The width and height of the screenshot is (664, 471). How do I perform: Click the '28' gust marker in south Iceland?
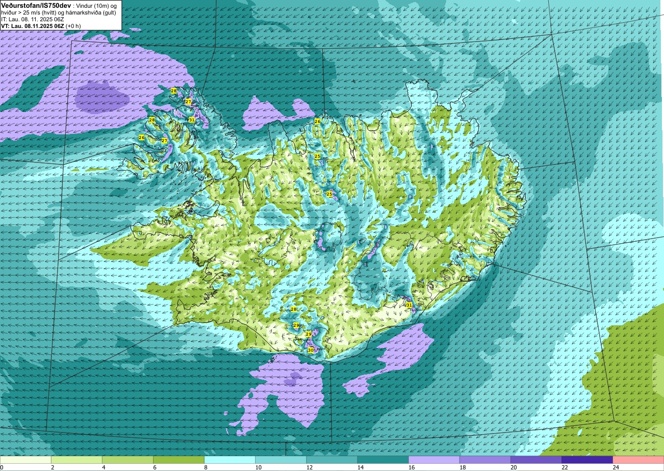coord(293,309)
